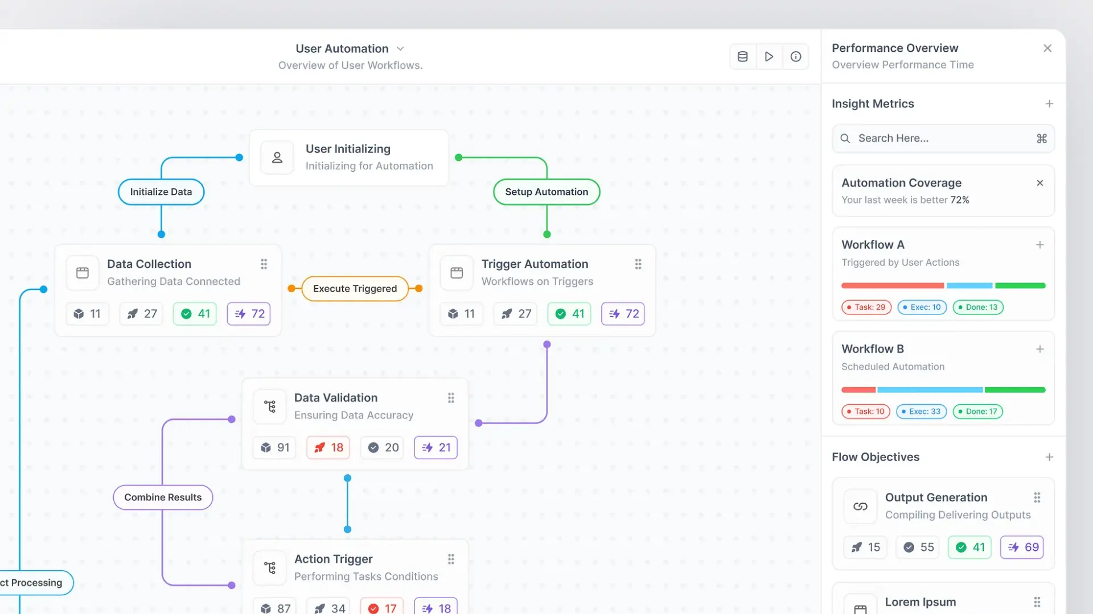Click the lightning 72 stat in Trigger Automation
This screenshot has width=1093, height=614.
(x=623, y=314)
